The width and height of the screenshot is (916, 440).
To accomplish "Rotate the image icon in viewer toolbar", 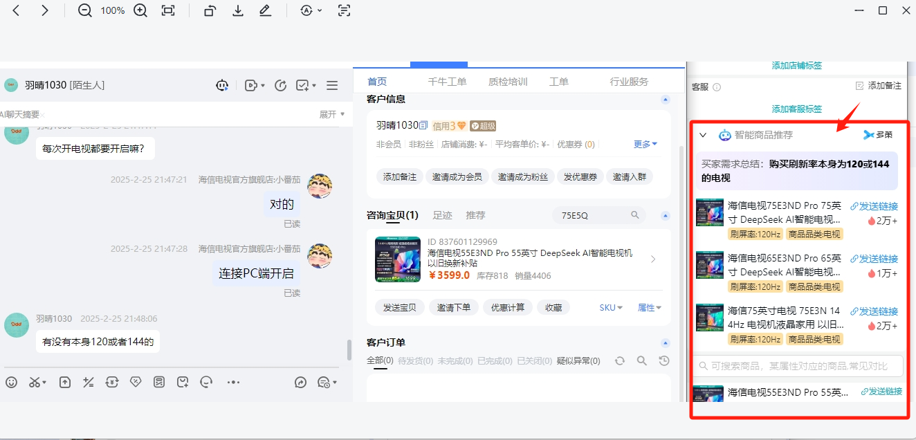I will tap(210, 10).
